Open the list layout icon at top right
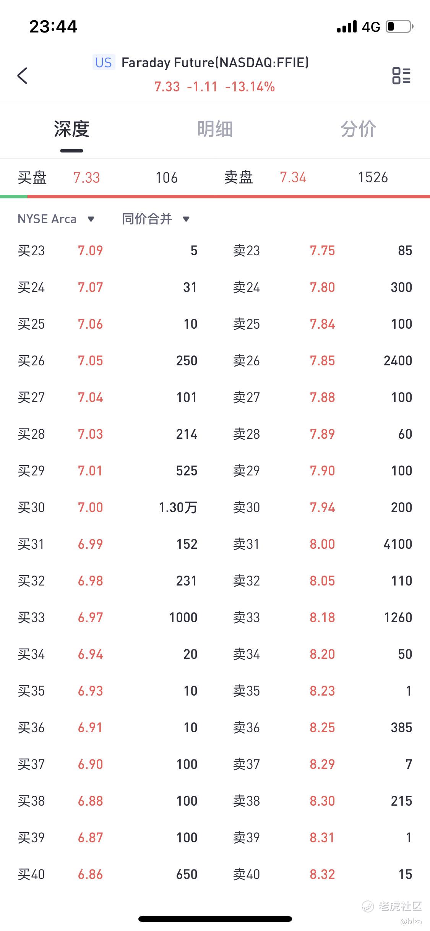The height and width of the screenshot is (931, 430). click(401, 75)
